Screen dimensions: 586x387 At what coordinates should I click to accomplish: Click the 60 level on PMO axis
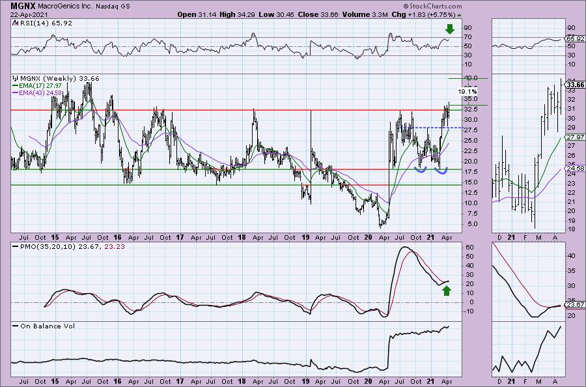point(469,248)
